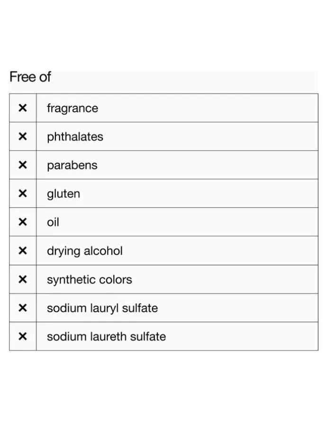
Task: Click the parabens label
Action: [72, 165]
